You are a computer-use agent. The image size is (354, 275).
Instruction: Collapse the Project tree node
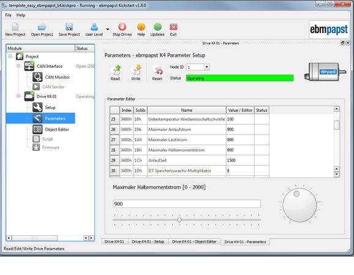pos(10,56)
